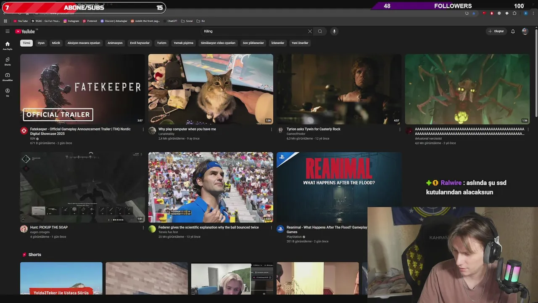The width and height of the screenshot is (538, 303).
Task: Open the reddit front page bookmark
Action: pos(145,21)
